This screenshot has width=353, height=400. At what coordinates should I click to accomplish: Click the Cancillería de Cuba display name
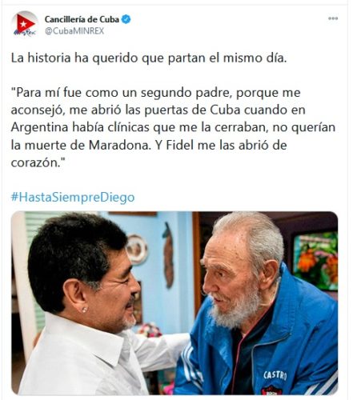coord(82,19)
